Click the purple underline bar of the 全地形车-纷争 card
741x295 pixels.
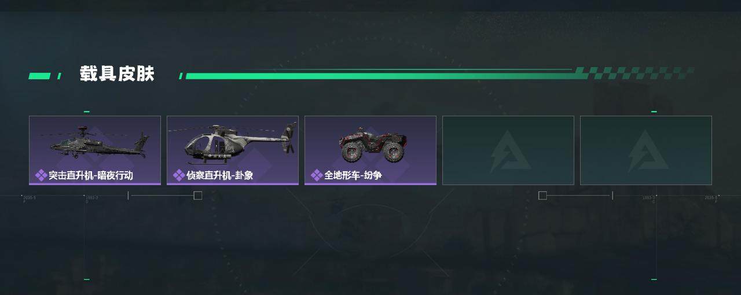tap(370, 184)
